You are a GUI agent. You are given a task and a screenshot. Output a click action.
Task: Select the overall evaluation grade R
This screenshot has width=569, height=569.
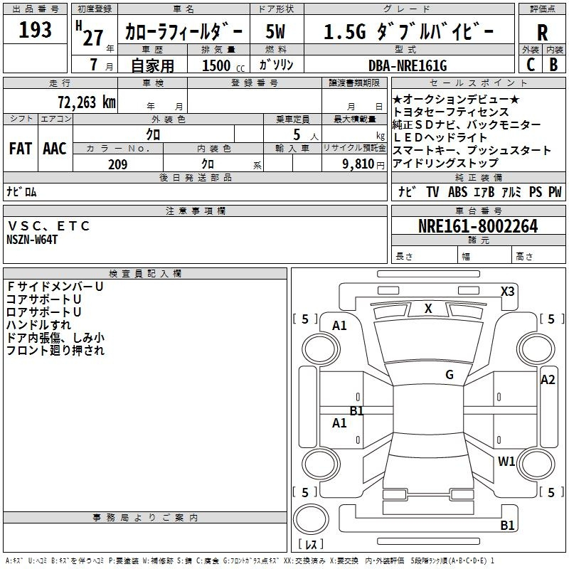[542, 32]
